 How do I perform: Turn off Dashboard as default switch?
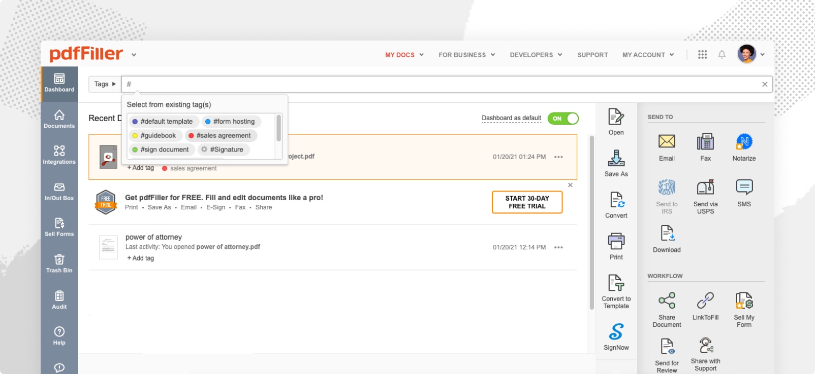click(x=563, y=119)
